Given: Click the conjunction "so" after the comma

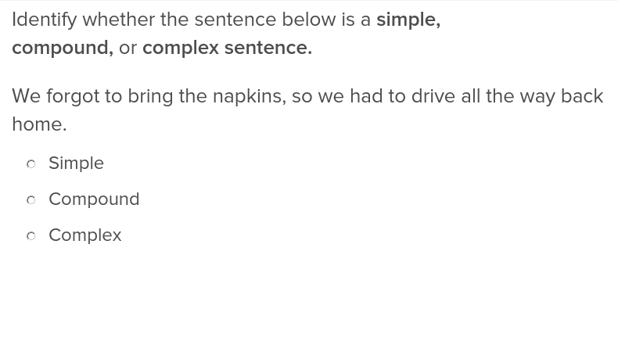Looking at the screenshot, I should coord(302,96).
